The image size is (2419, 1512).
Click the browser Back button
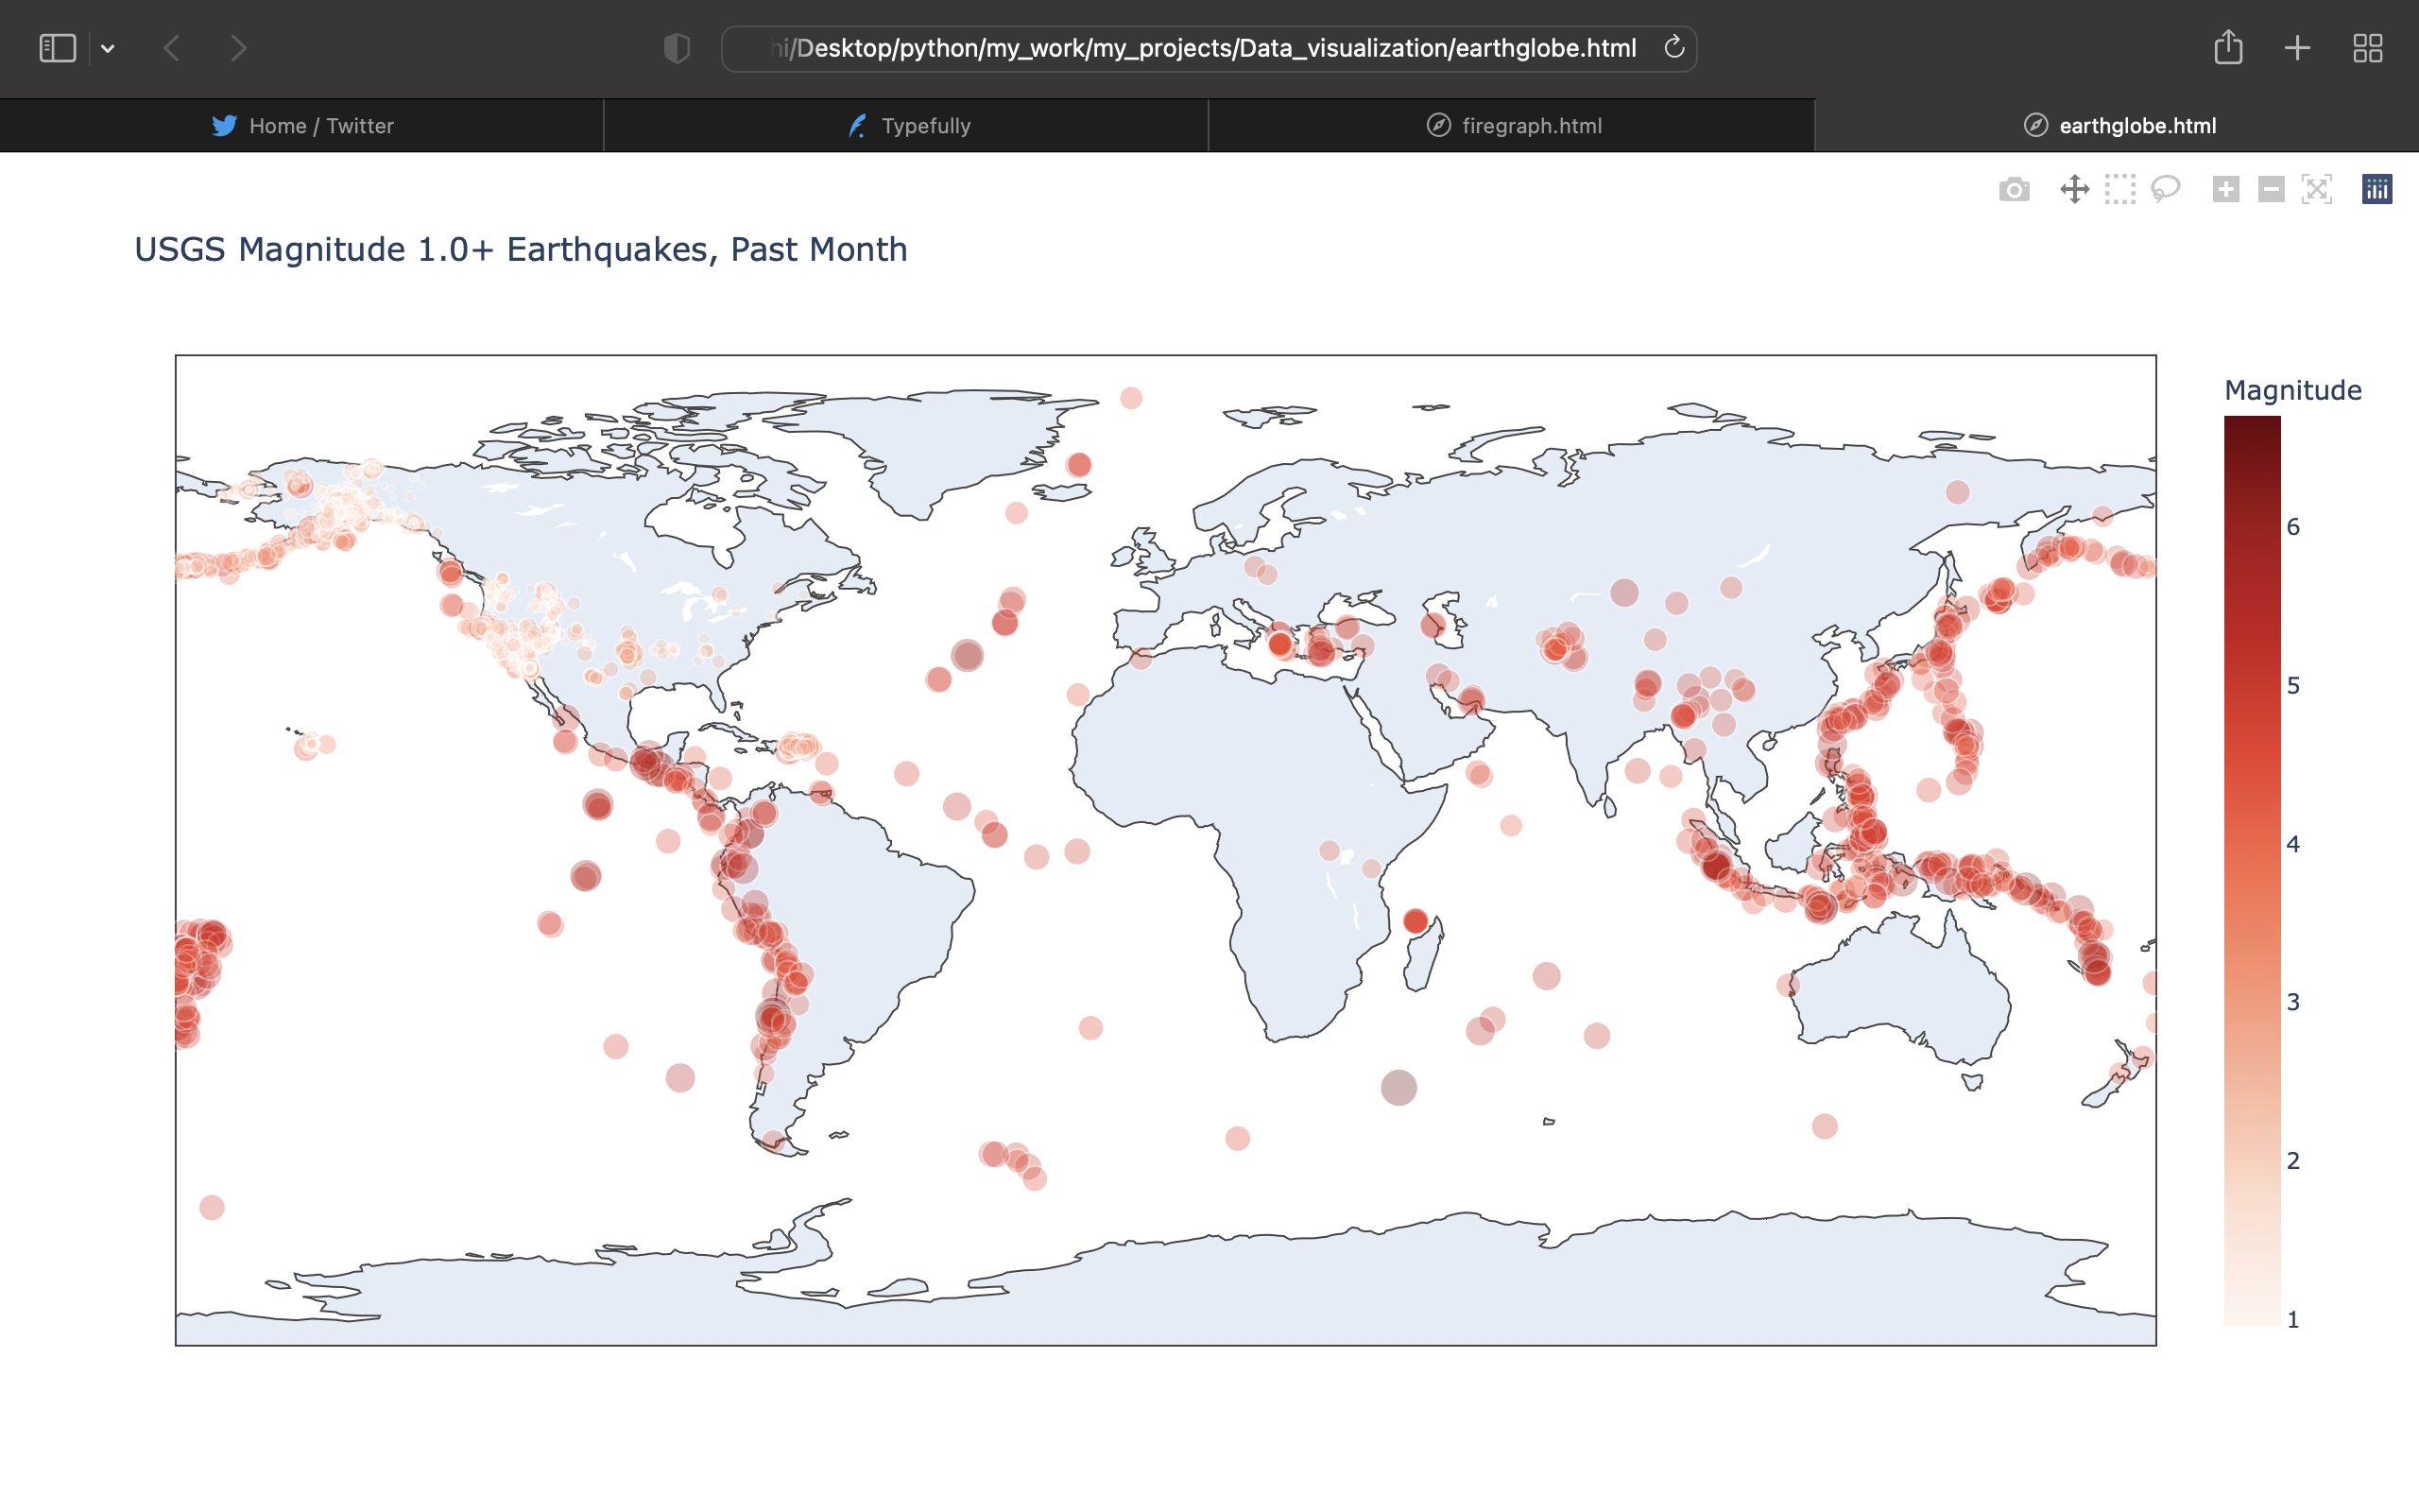click(172, 48)
